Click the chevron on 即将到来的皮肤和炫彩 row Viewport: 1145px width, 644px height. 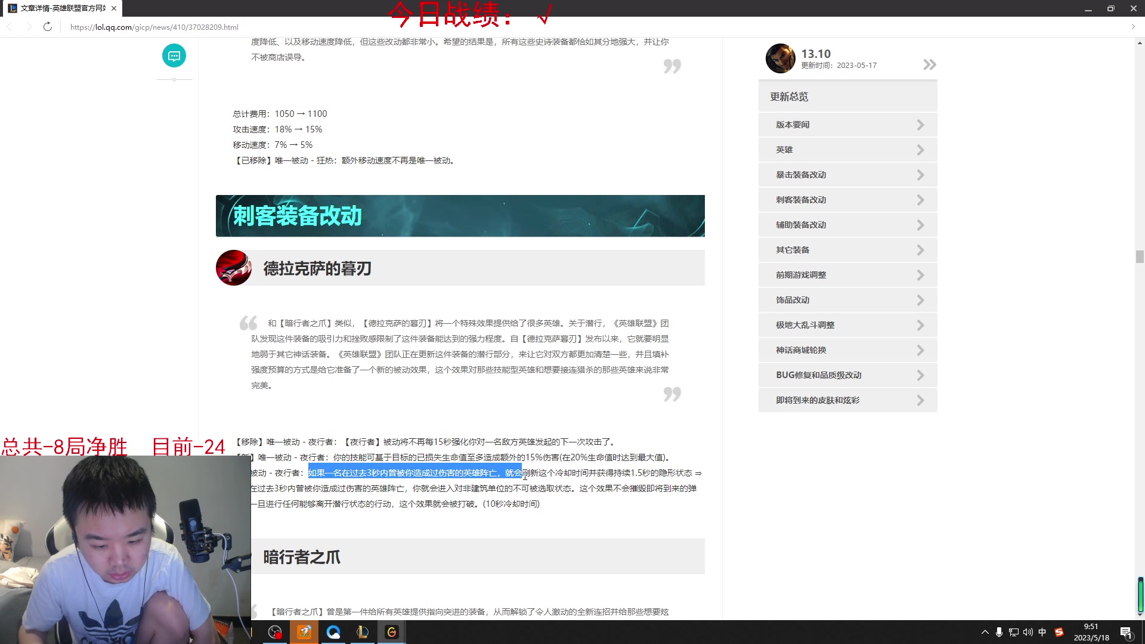tap(920, 400)
